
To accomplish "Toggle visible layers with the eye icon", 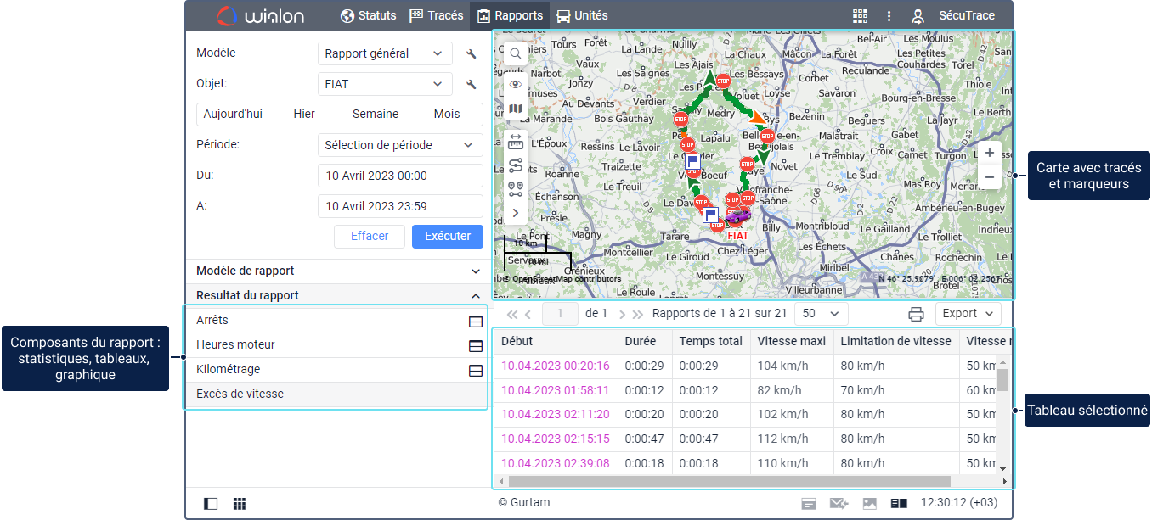I will coord(515,84).
